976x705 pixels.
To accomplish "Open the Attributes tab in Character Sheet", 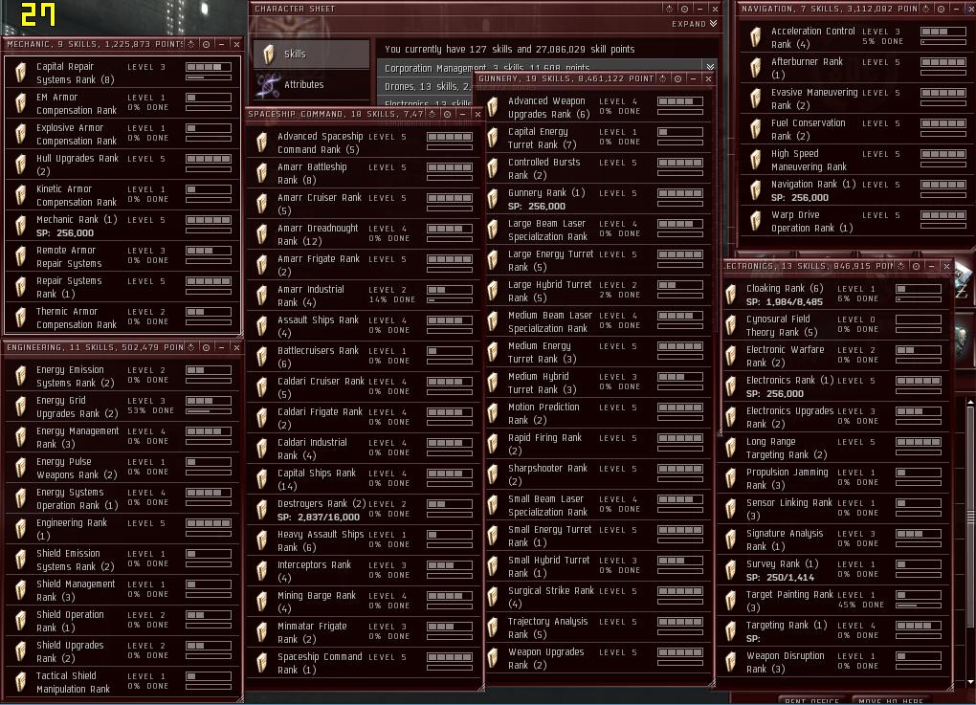I will click(x=311, y=84).
